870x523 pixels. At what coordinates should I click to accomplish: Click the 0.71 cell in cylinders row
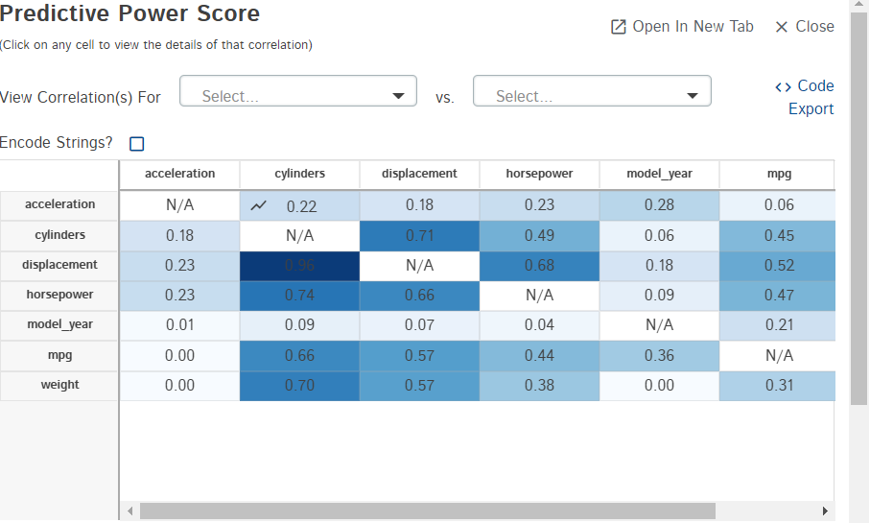419,235
